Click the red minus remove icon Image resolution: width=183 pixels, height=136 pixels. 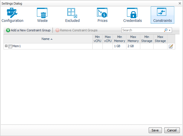click(57, 30)
